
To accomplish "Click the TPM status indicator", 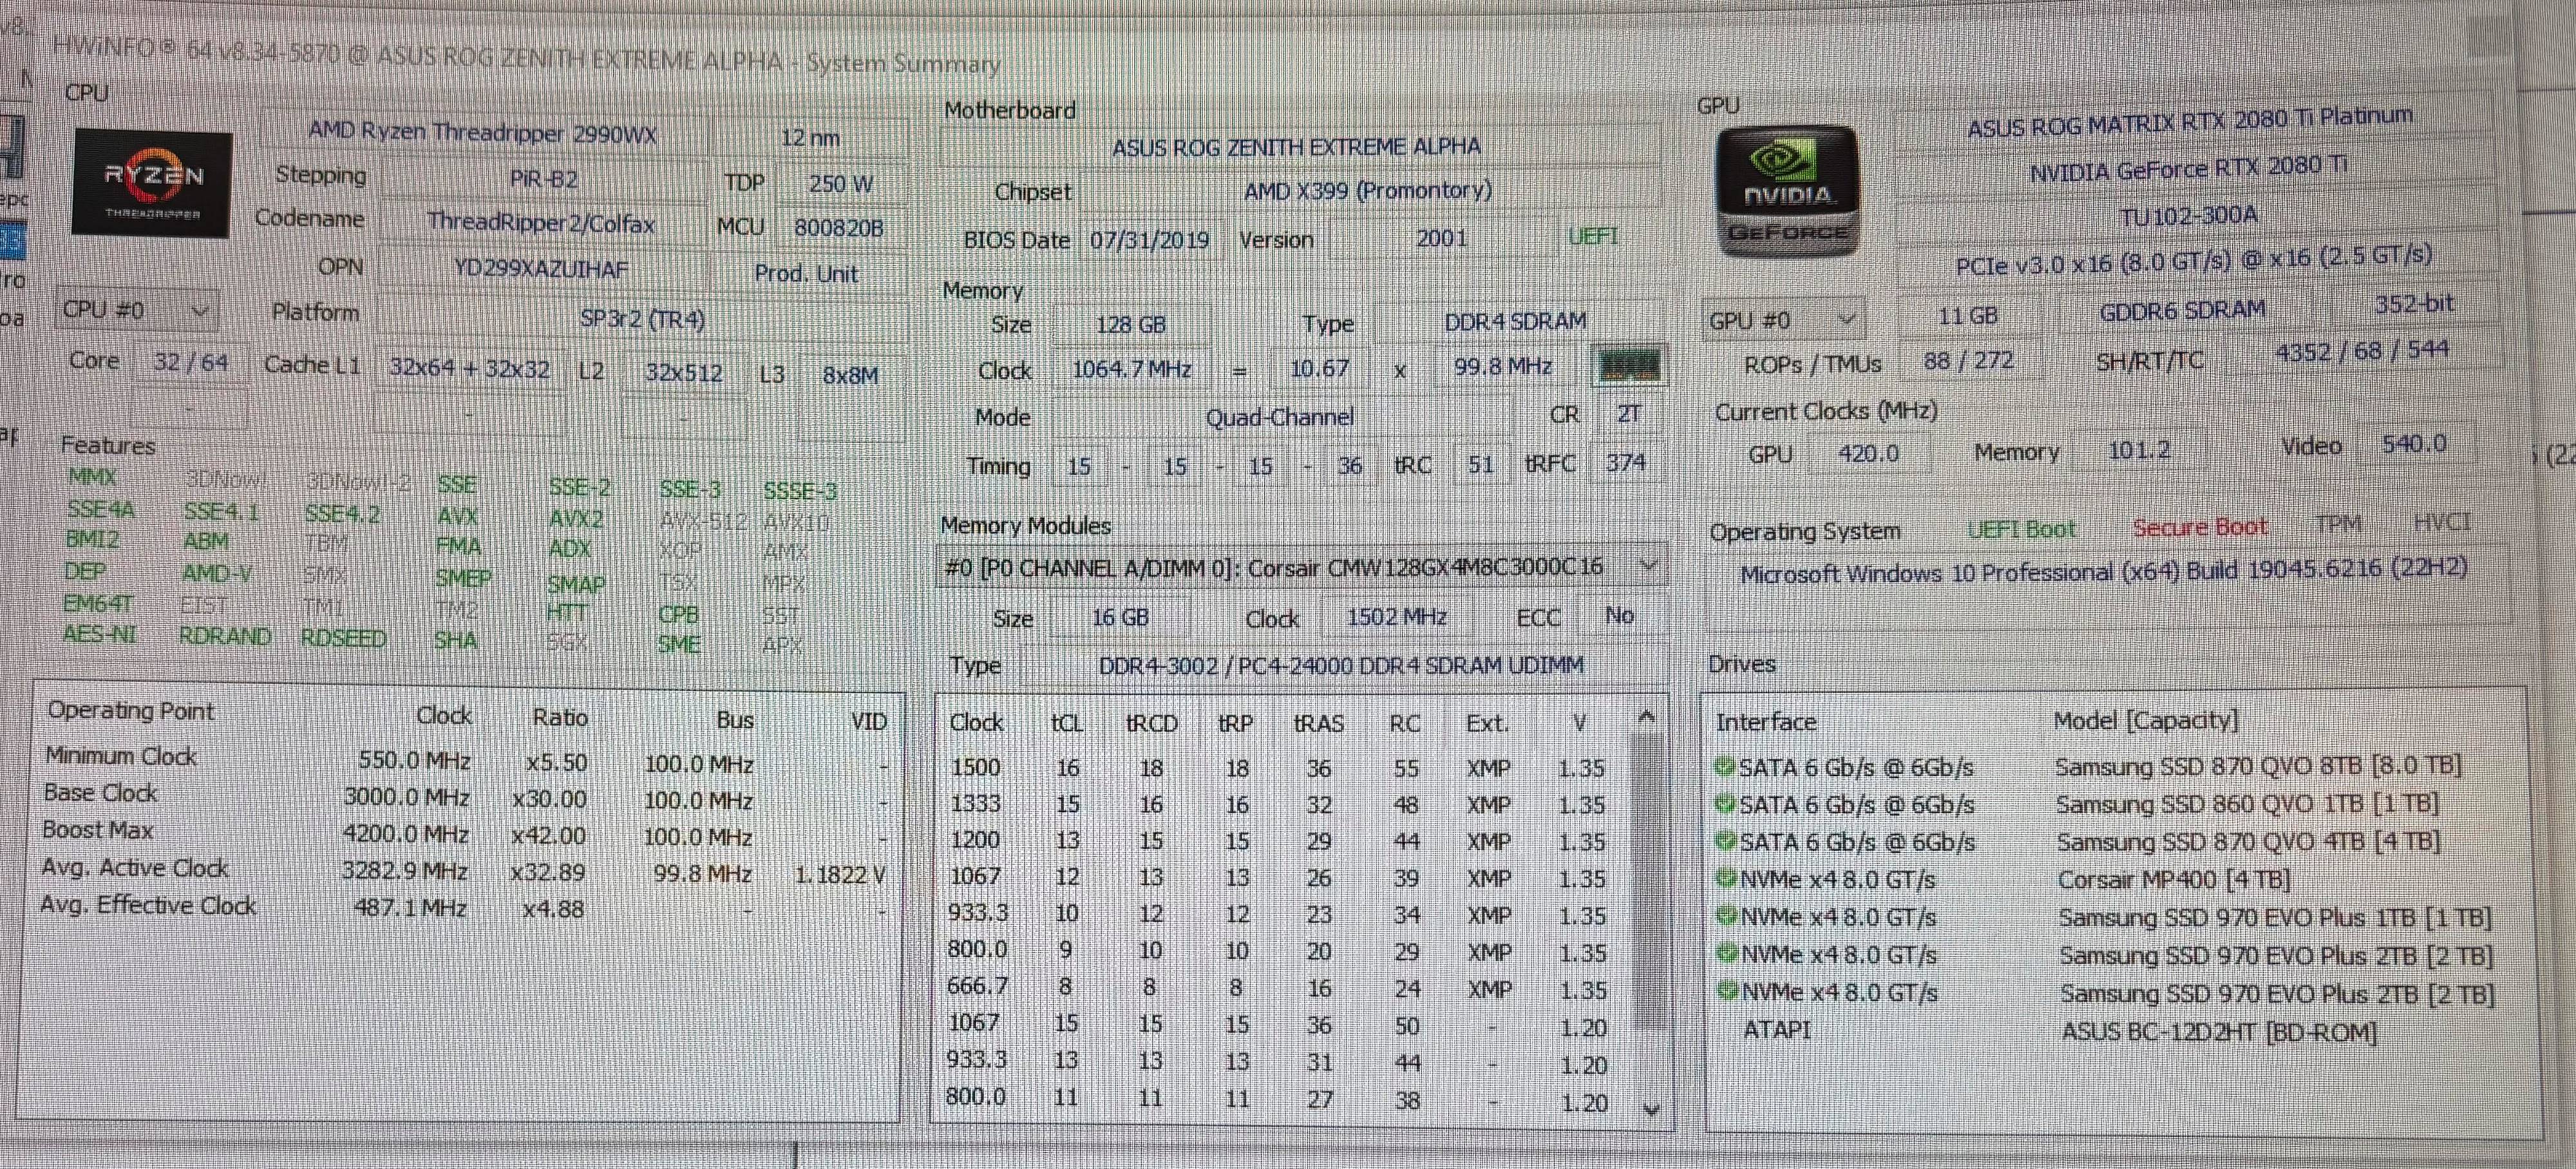I will coord(2338,524).
